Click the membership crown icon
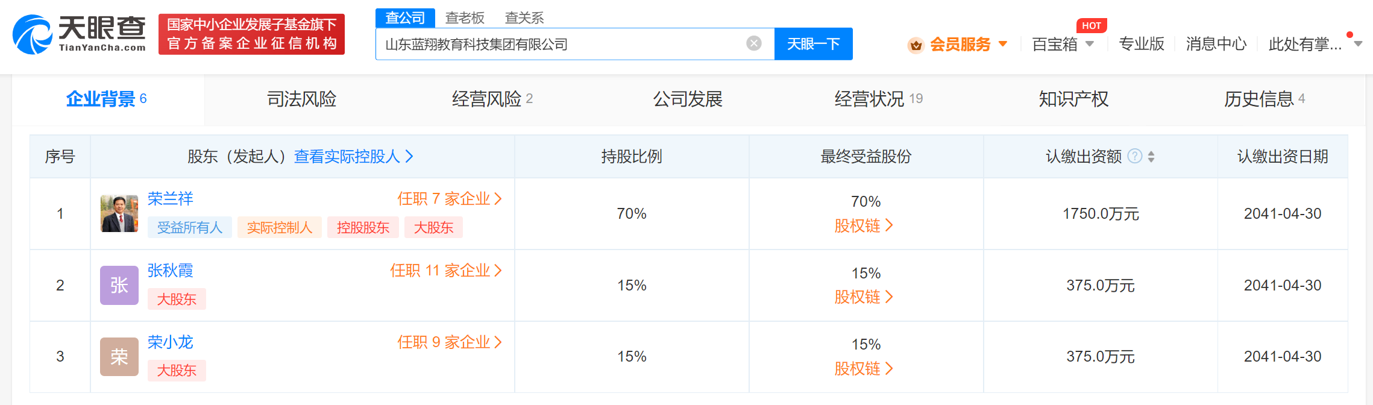This screenshot has height=405, width=1373. [x=916, y=45]
